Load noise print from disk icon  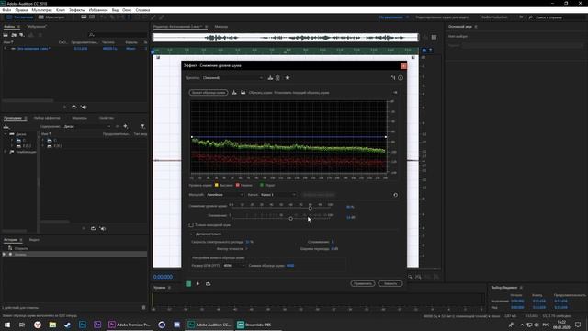click(x=243, y=92)
